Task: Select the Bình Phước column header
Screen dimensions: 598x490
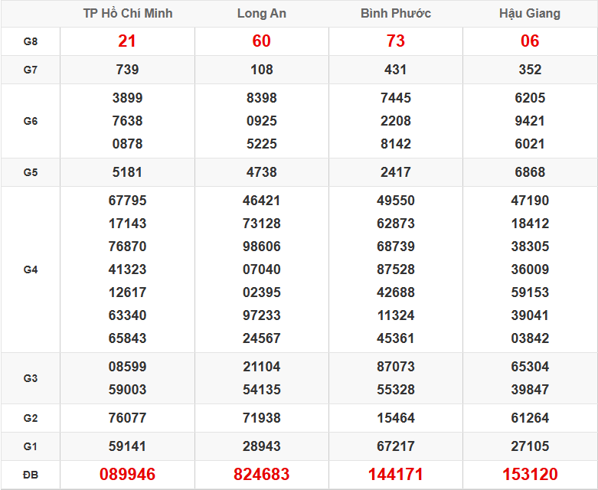Action: (x=395, y=13)
